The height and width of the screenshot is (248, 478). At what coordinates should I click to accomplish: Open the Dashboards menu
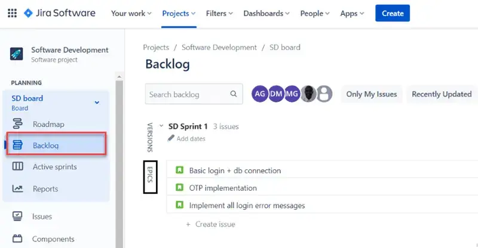pos(266,13)
